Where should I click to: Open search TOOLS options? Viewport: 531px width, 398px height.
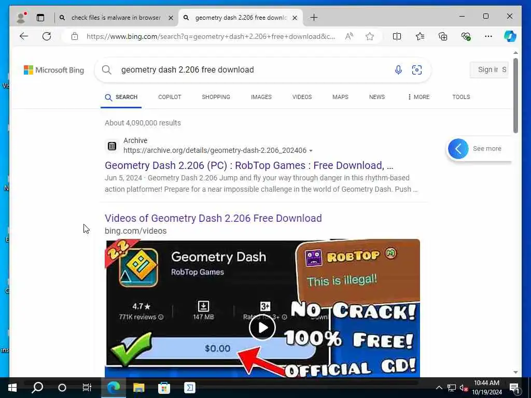(x=461, y=97)
